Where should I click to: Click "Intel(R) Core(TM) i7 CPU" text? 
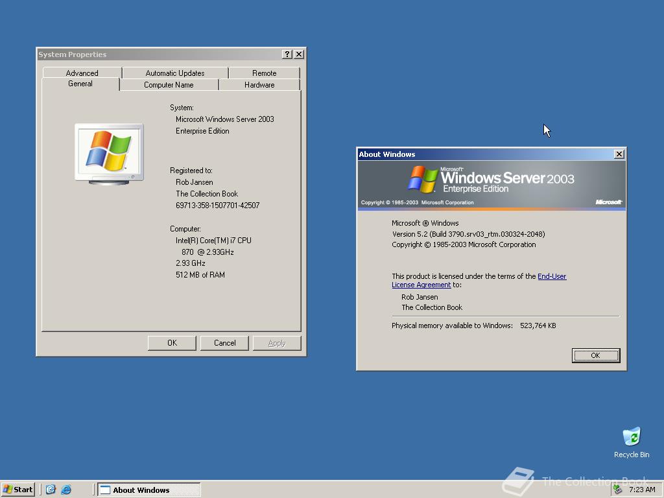[213, 241]
